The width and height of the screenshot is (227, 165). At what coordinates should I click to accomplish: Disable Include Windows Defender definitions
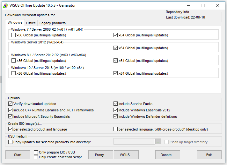115,116
